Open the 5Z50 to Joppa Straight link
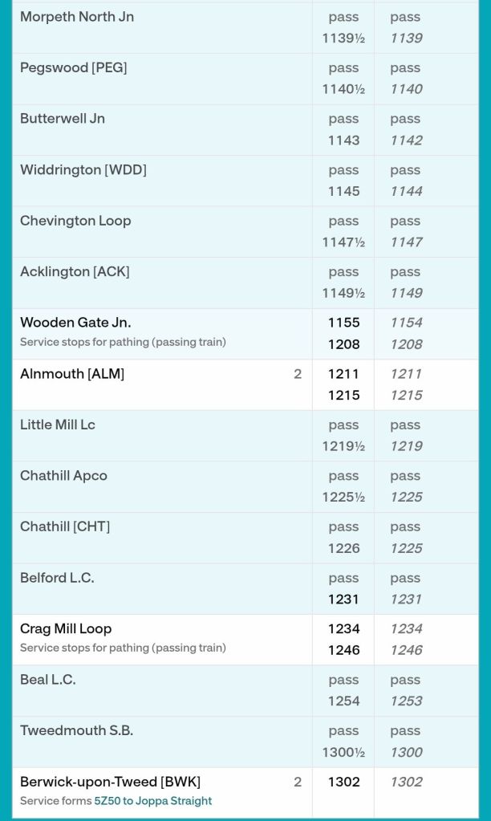 153,801
